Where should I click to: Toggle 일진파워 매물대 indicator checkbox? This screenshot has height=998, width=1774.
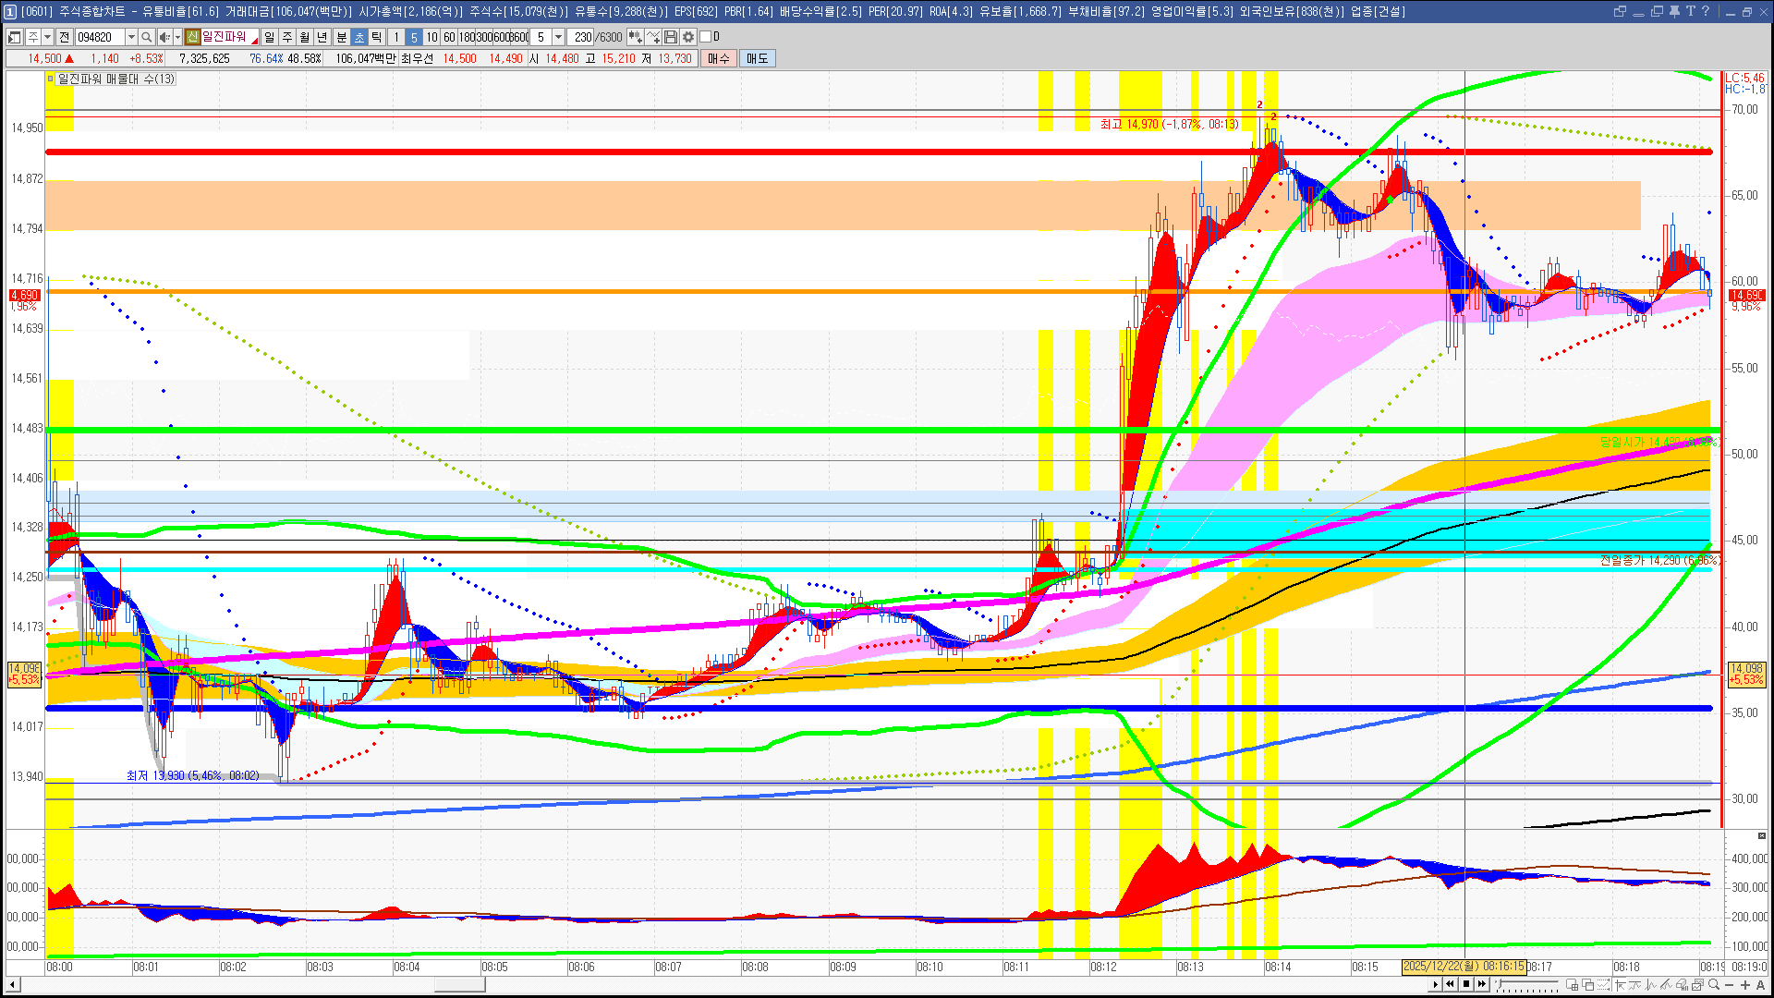52,79
